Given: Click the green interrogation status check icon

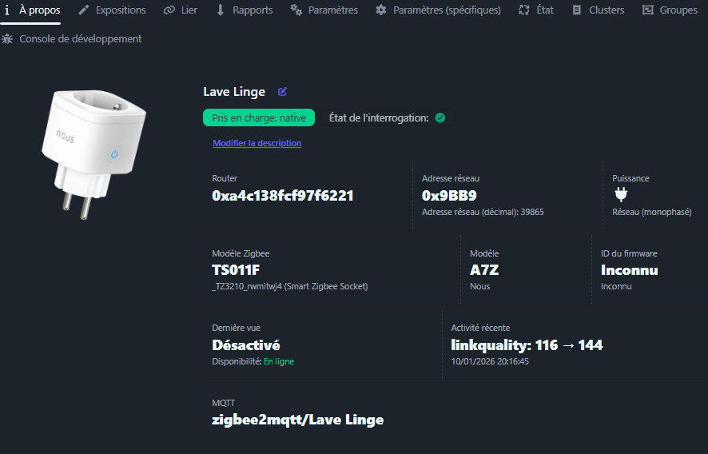Looking at the screenshot, I should (x=440, y=118).
